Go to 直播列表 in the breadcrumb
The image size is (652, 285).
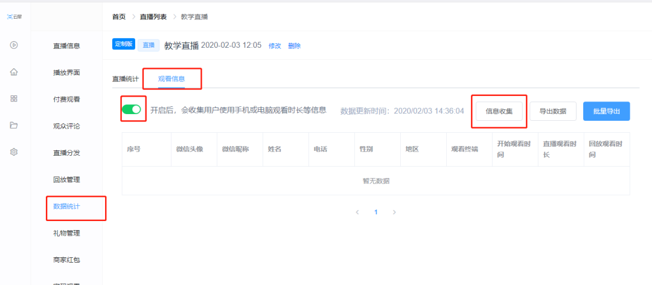[x=153, y=17]
